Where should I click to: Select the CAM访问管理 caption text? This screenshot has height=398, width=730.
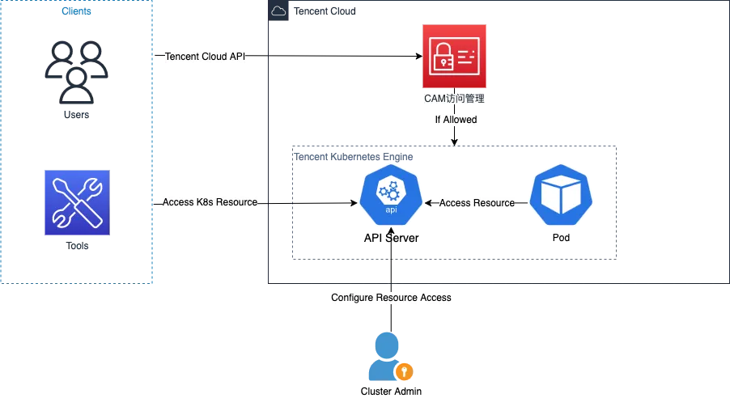click(454, 99)
